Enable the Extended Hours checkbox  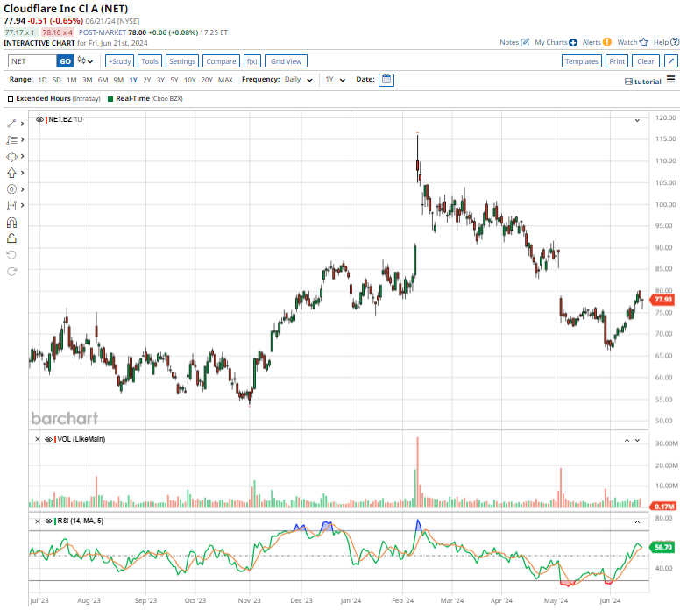(11, 99)
